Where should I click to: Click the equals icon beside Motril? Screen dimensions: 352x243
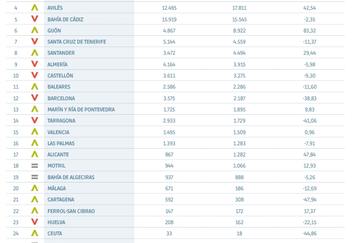point(34,166)
